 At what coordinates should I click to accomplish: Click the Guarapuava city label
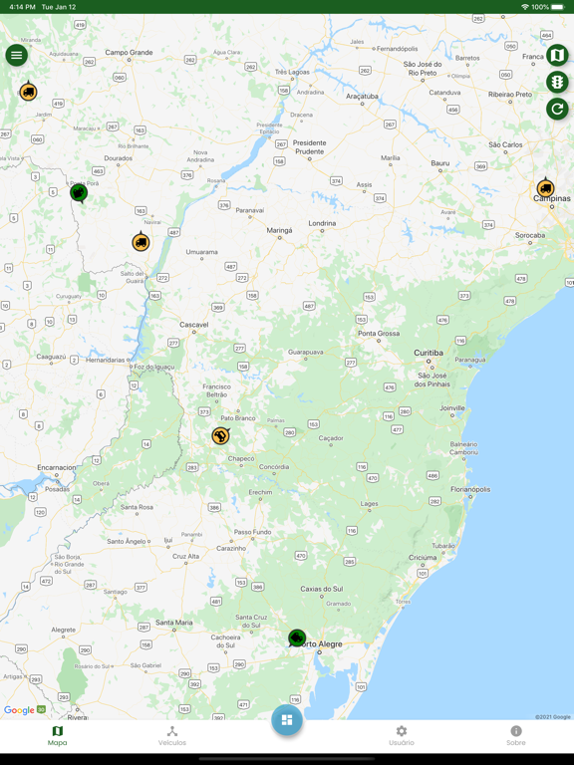pyautogui.click(x=306, y=353)
